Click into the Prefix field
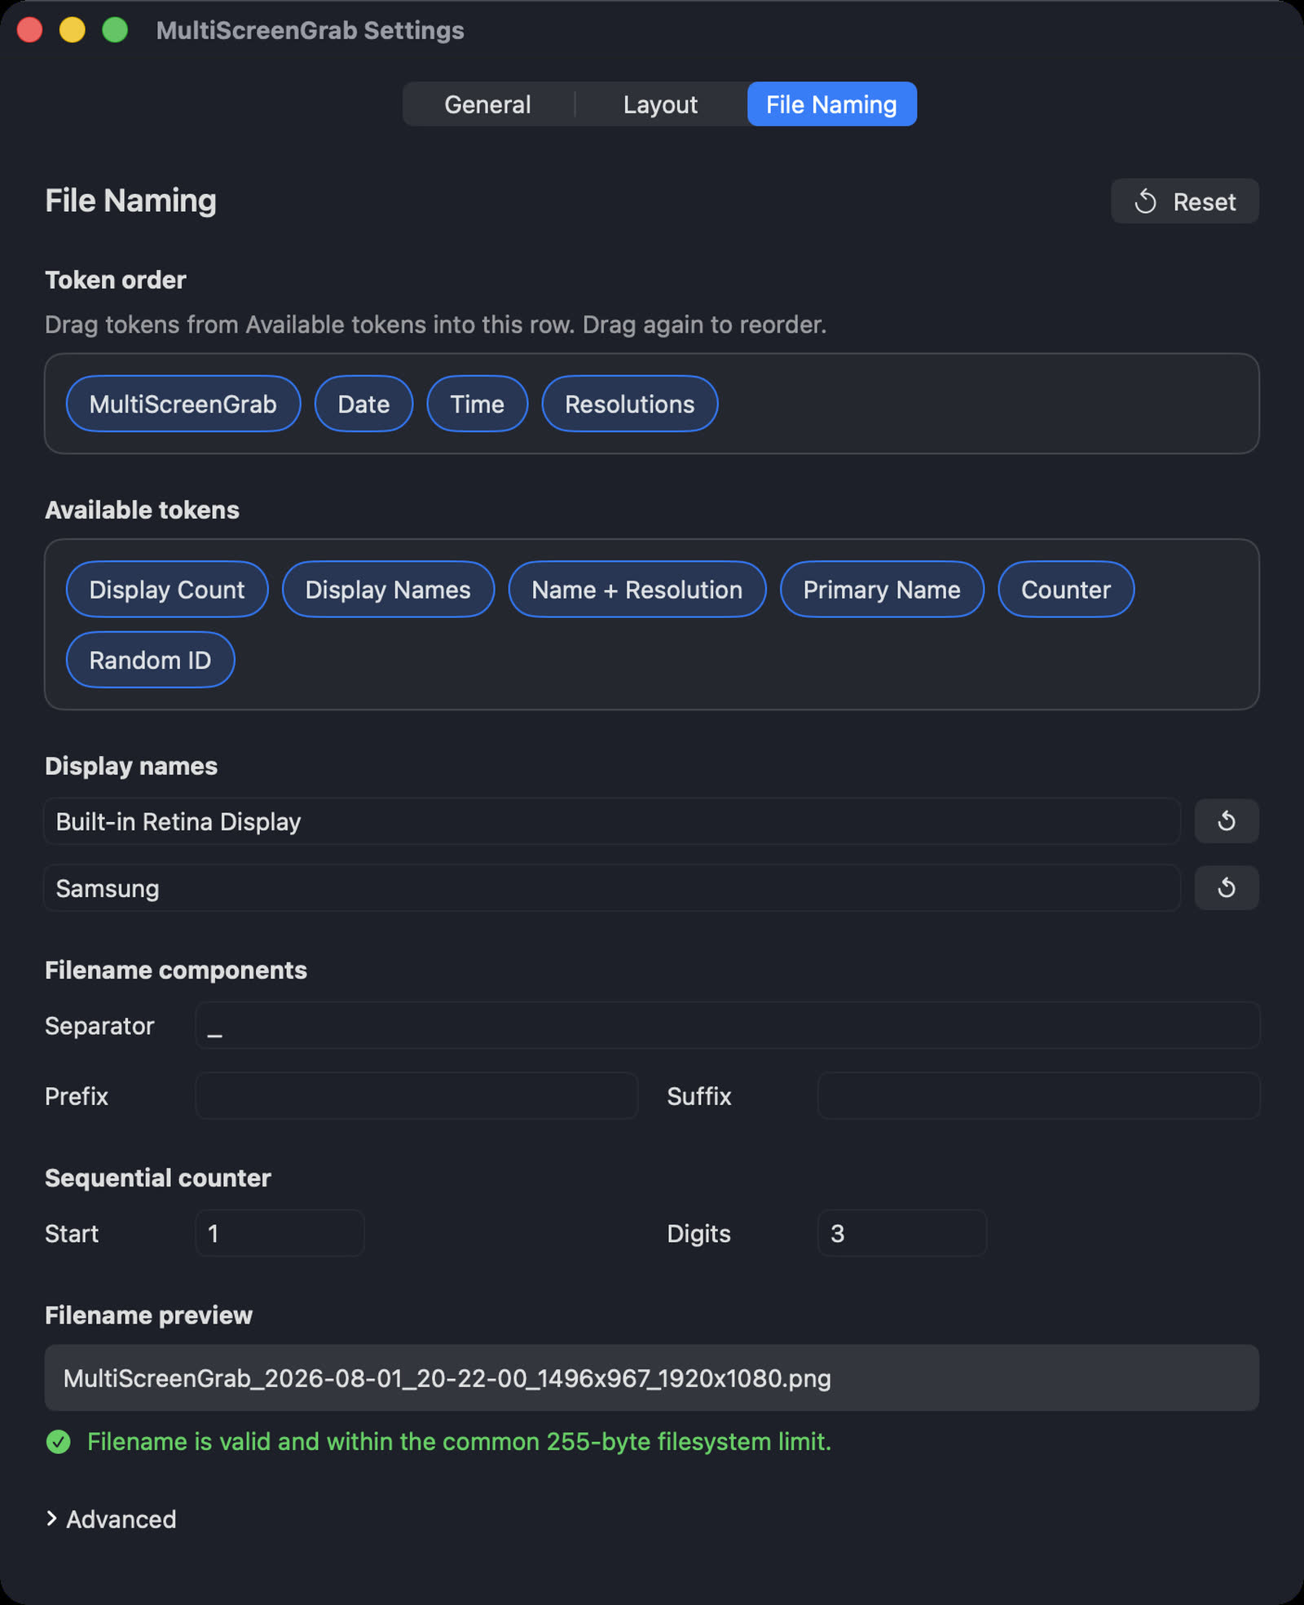This screenshot has height=1605, width=1304. [416, 1095]
